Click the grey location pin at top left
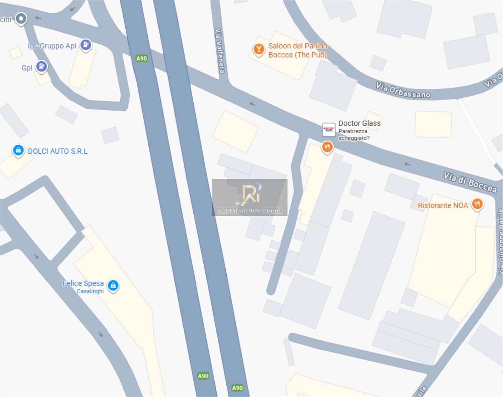503x397 pixels. 21,19
